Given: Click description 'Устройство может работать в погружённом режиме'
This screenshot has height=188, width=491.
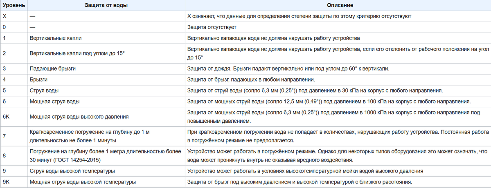Looking at the screenshot, I should (338, 156).
